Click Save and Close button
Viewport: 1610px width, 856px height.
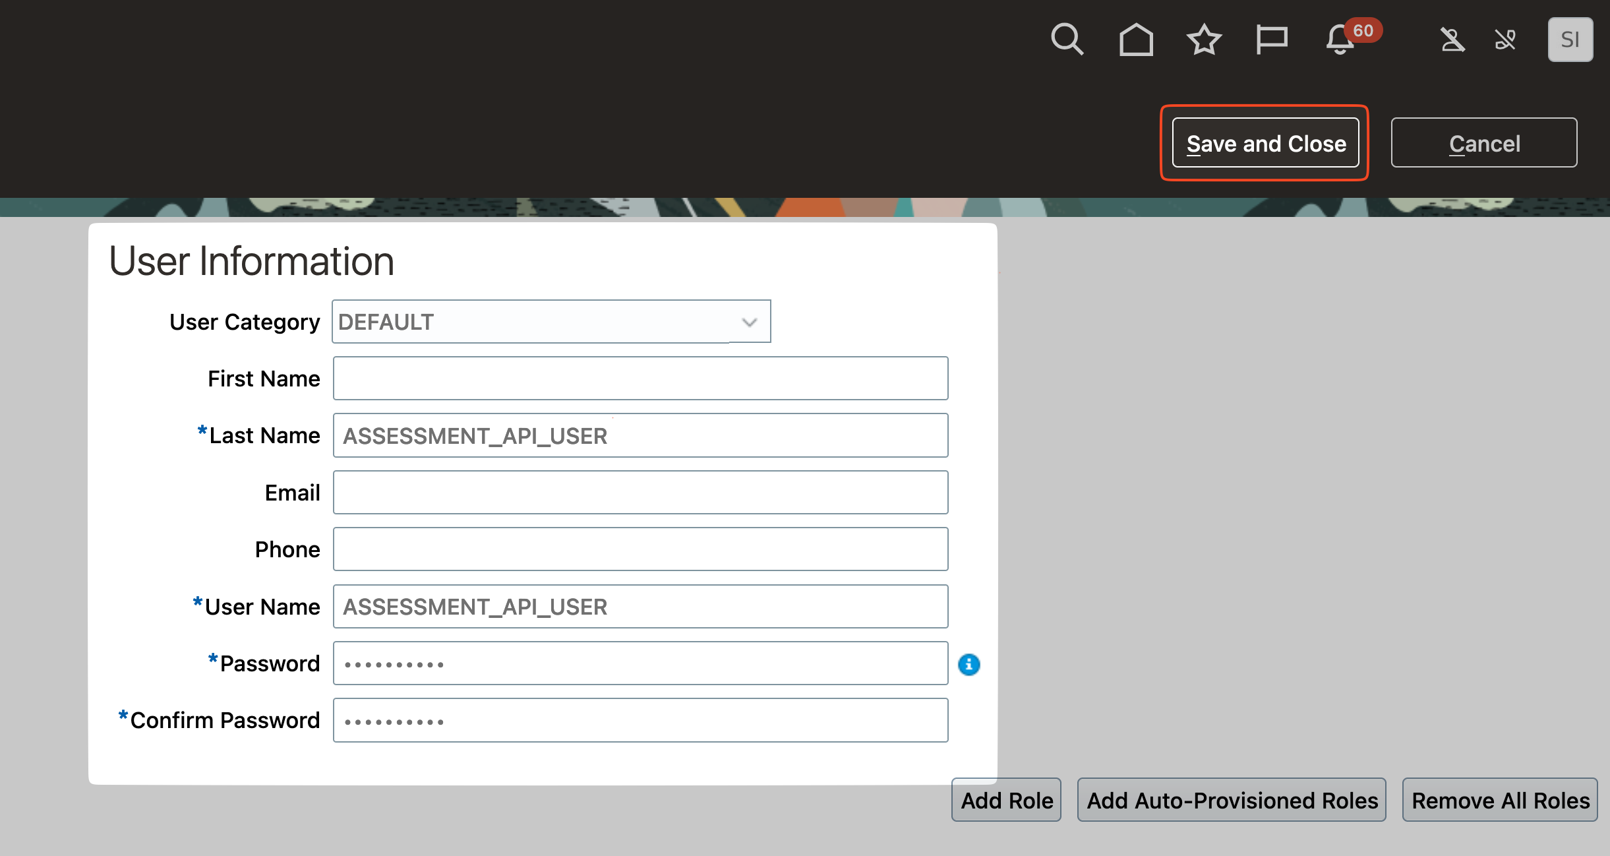pyautogui.click(x=1265, y=143)
